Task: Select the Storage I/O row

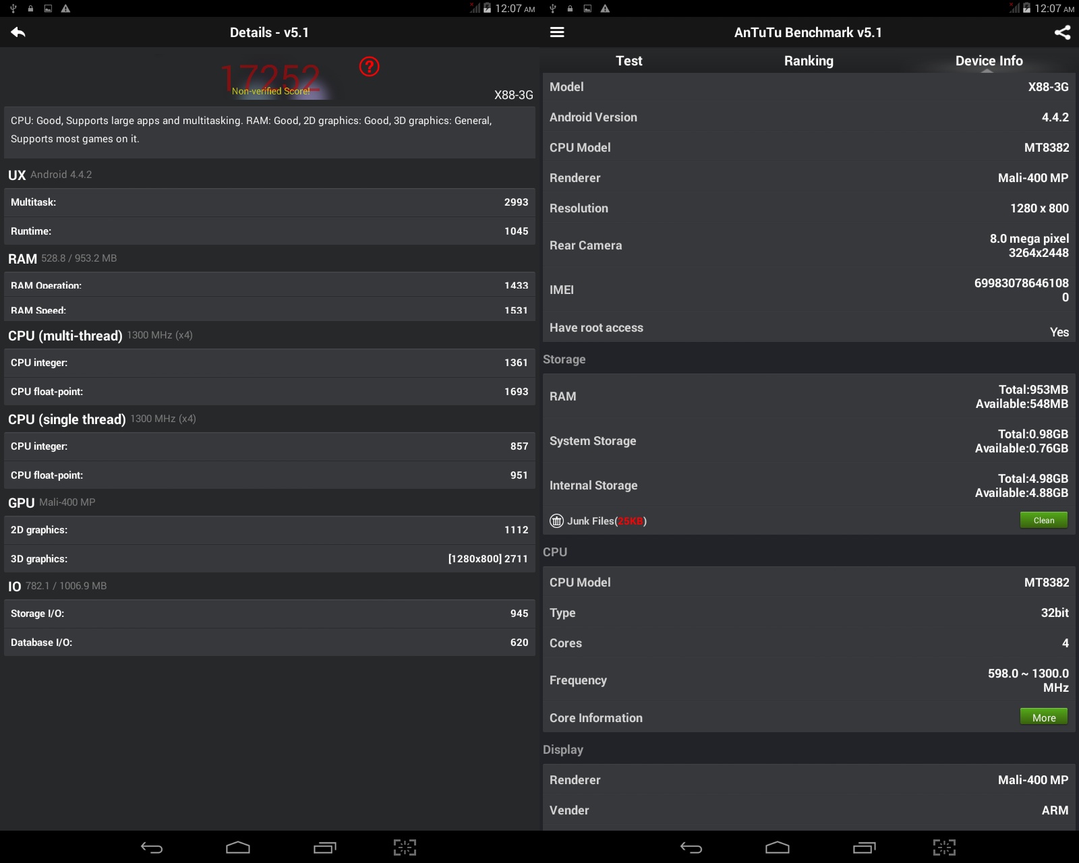Action: (270, 614)
